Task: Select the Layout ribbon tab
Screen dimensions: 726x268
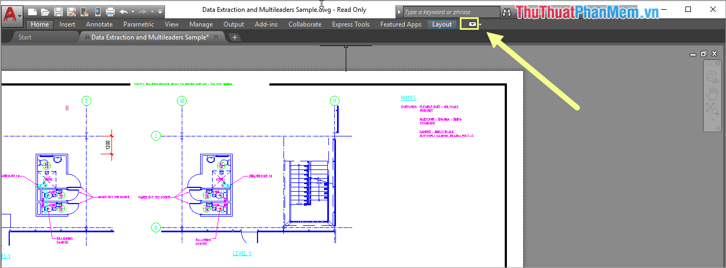Action: pyautogui.click(x=442, y=24)
